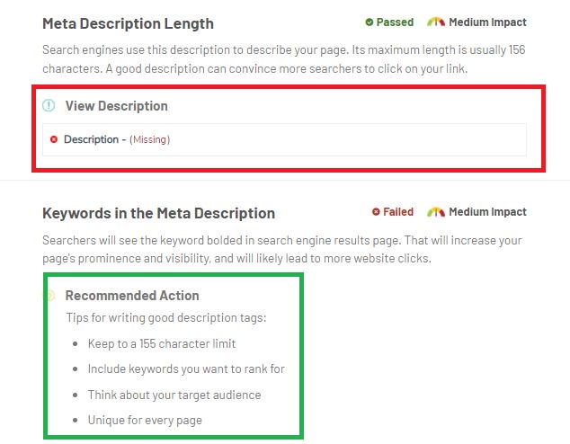Click the green Passed checkmark icon

369,22
